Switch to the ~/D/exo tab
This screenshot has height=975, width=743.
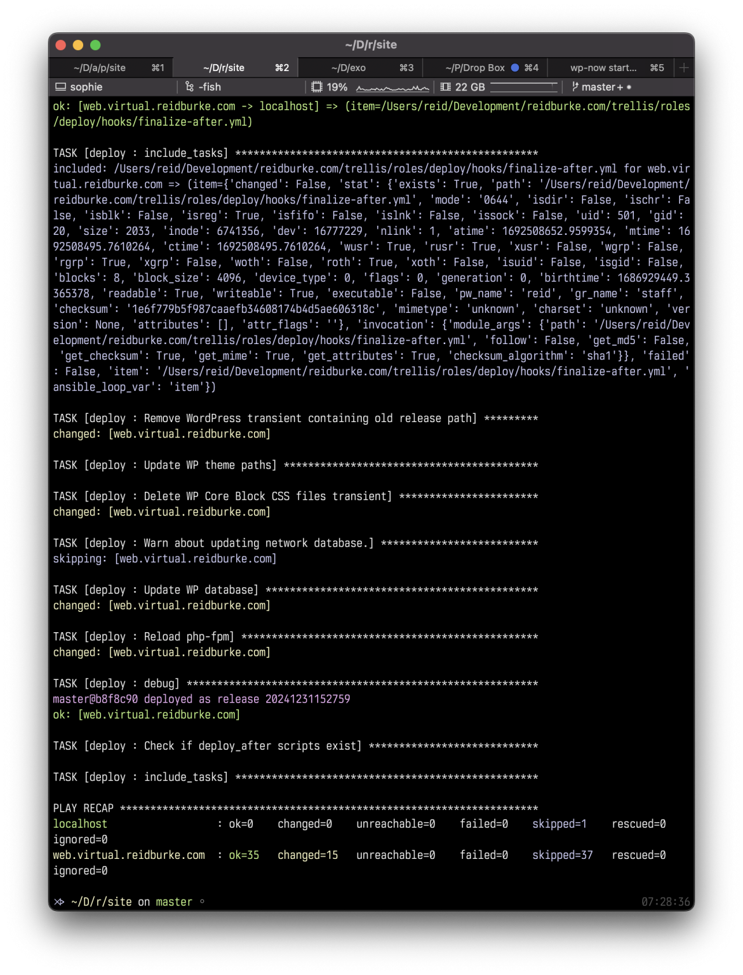pos(349,67)
